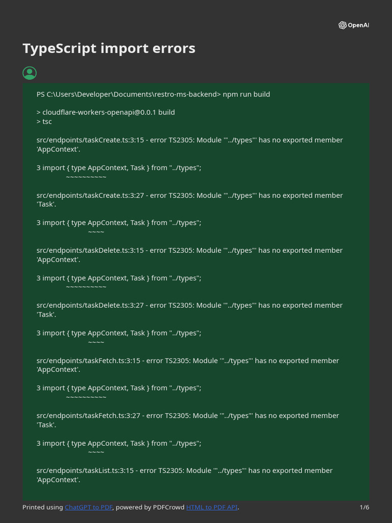Click the taskDelete.ts:3:27 error line
The height and width of the screenshot is (523, 392).
(189, 305)
